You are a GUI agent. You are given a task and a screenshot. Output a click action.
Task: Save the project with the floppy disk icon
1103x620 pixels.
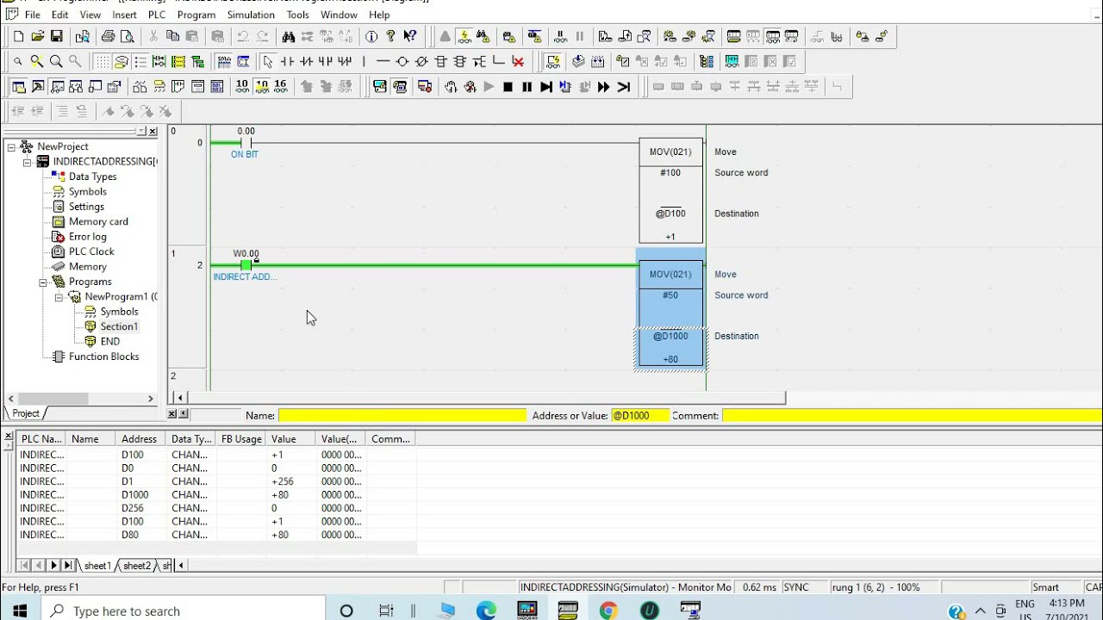pos(57,36)
